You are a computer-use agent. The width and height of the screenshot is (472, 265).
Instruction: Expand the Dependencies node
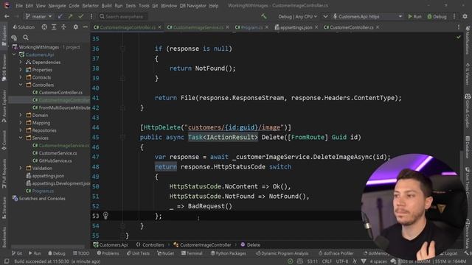coord(21,62)
